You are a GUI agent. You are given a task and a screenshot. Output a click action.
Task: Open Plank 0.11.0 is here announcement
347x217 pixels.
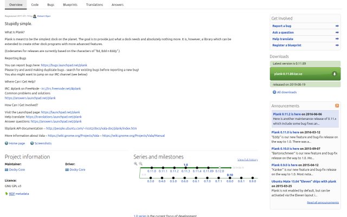285,132
